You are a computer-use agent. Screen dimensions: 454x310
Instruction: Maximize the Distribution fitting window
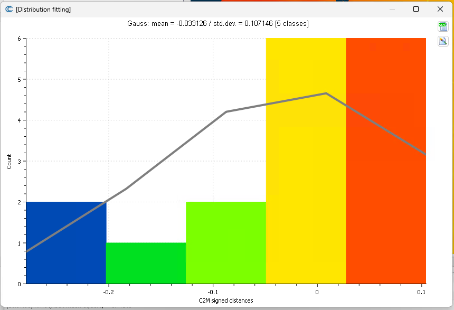(416, 9)
